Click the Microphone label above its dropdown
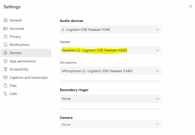This screenshot has height=135, width=195. 68,63
